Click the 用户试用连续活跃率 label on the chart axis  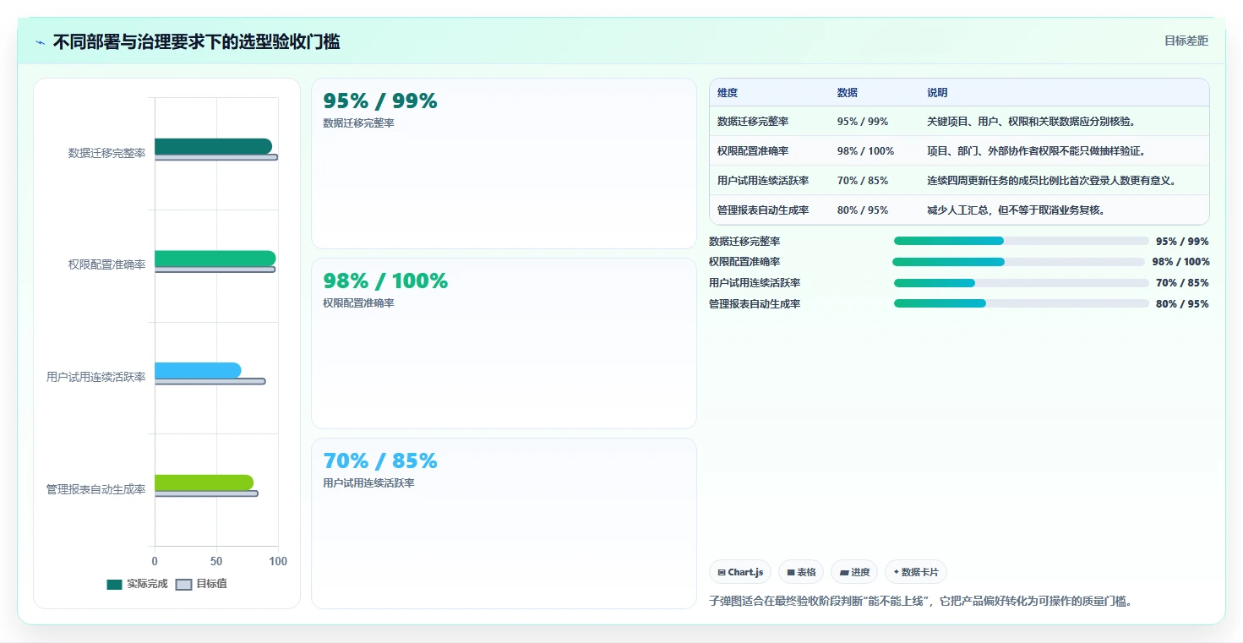96,377
